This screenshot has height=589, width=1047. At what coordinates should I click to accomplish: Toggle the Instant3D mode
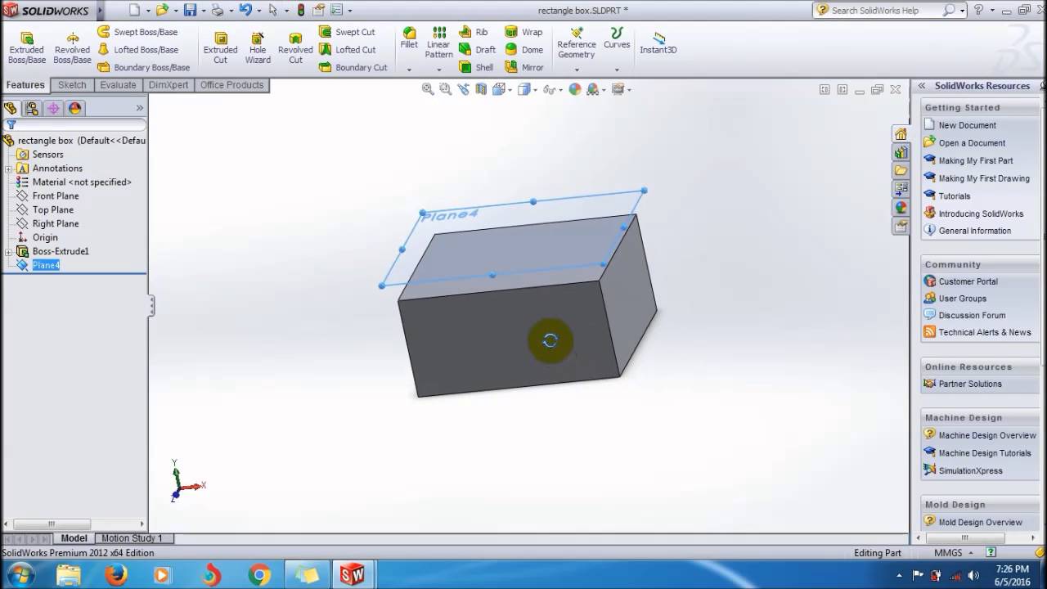(658, 43)
